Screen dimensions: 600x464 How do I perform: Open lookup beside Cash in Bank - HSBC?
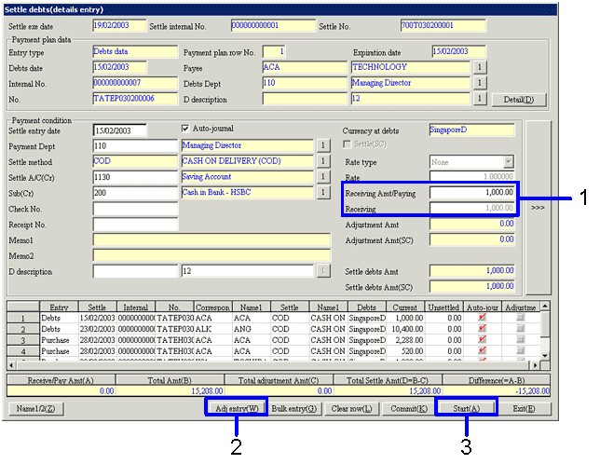pyautogui.click(x=323, y=193)
